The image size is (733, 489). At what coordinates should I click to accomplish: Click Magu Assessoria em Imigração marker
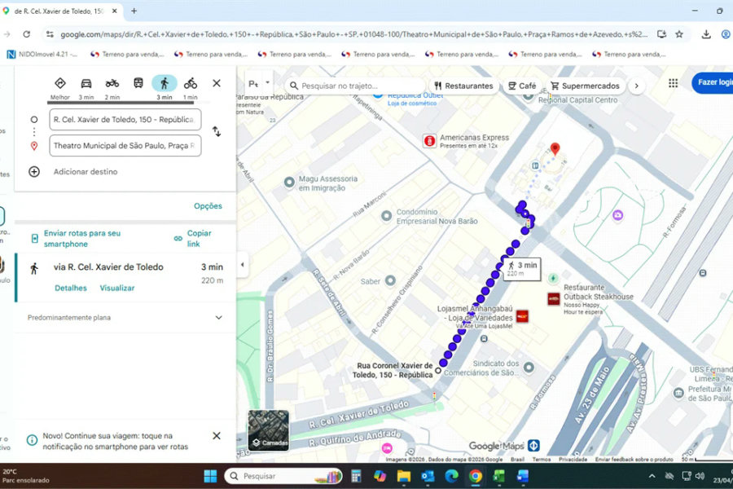point(289,182)
